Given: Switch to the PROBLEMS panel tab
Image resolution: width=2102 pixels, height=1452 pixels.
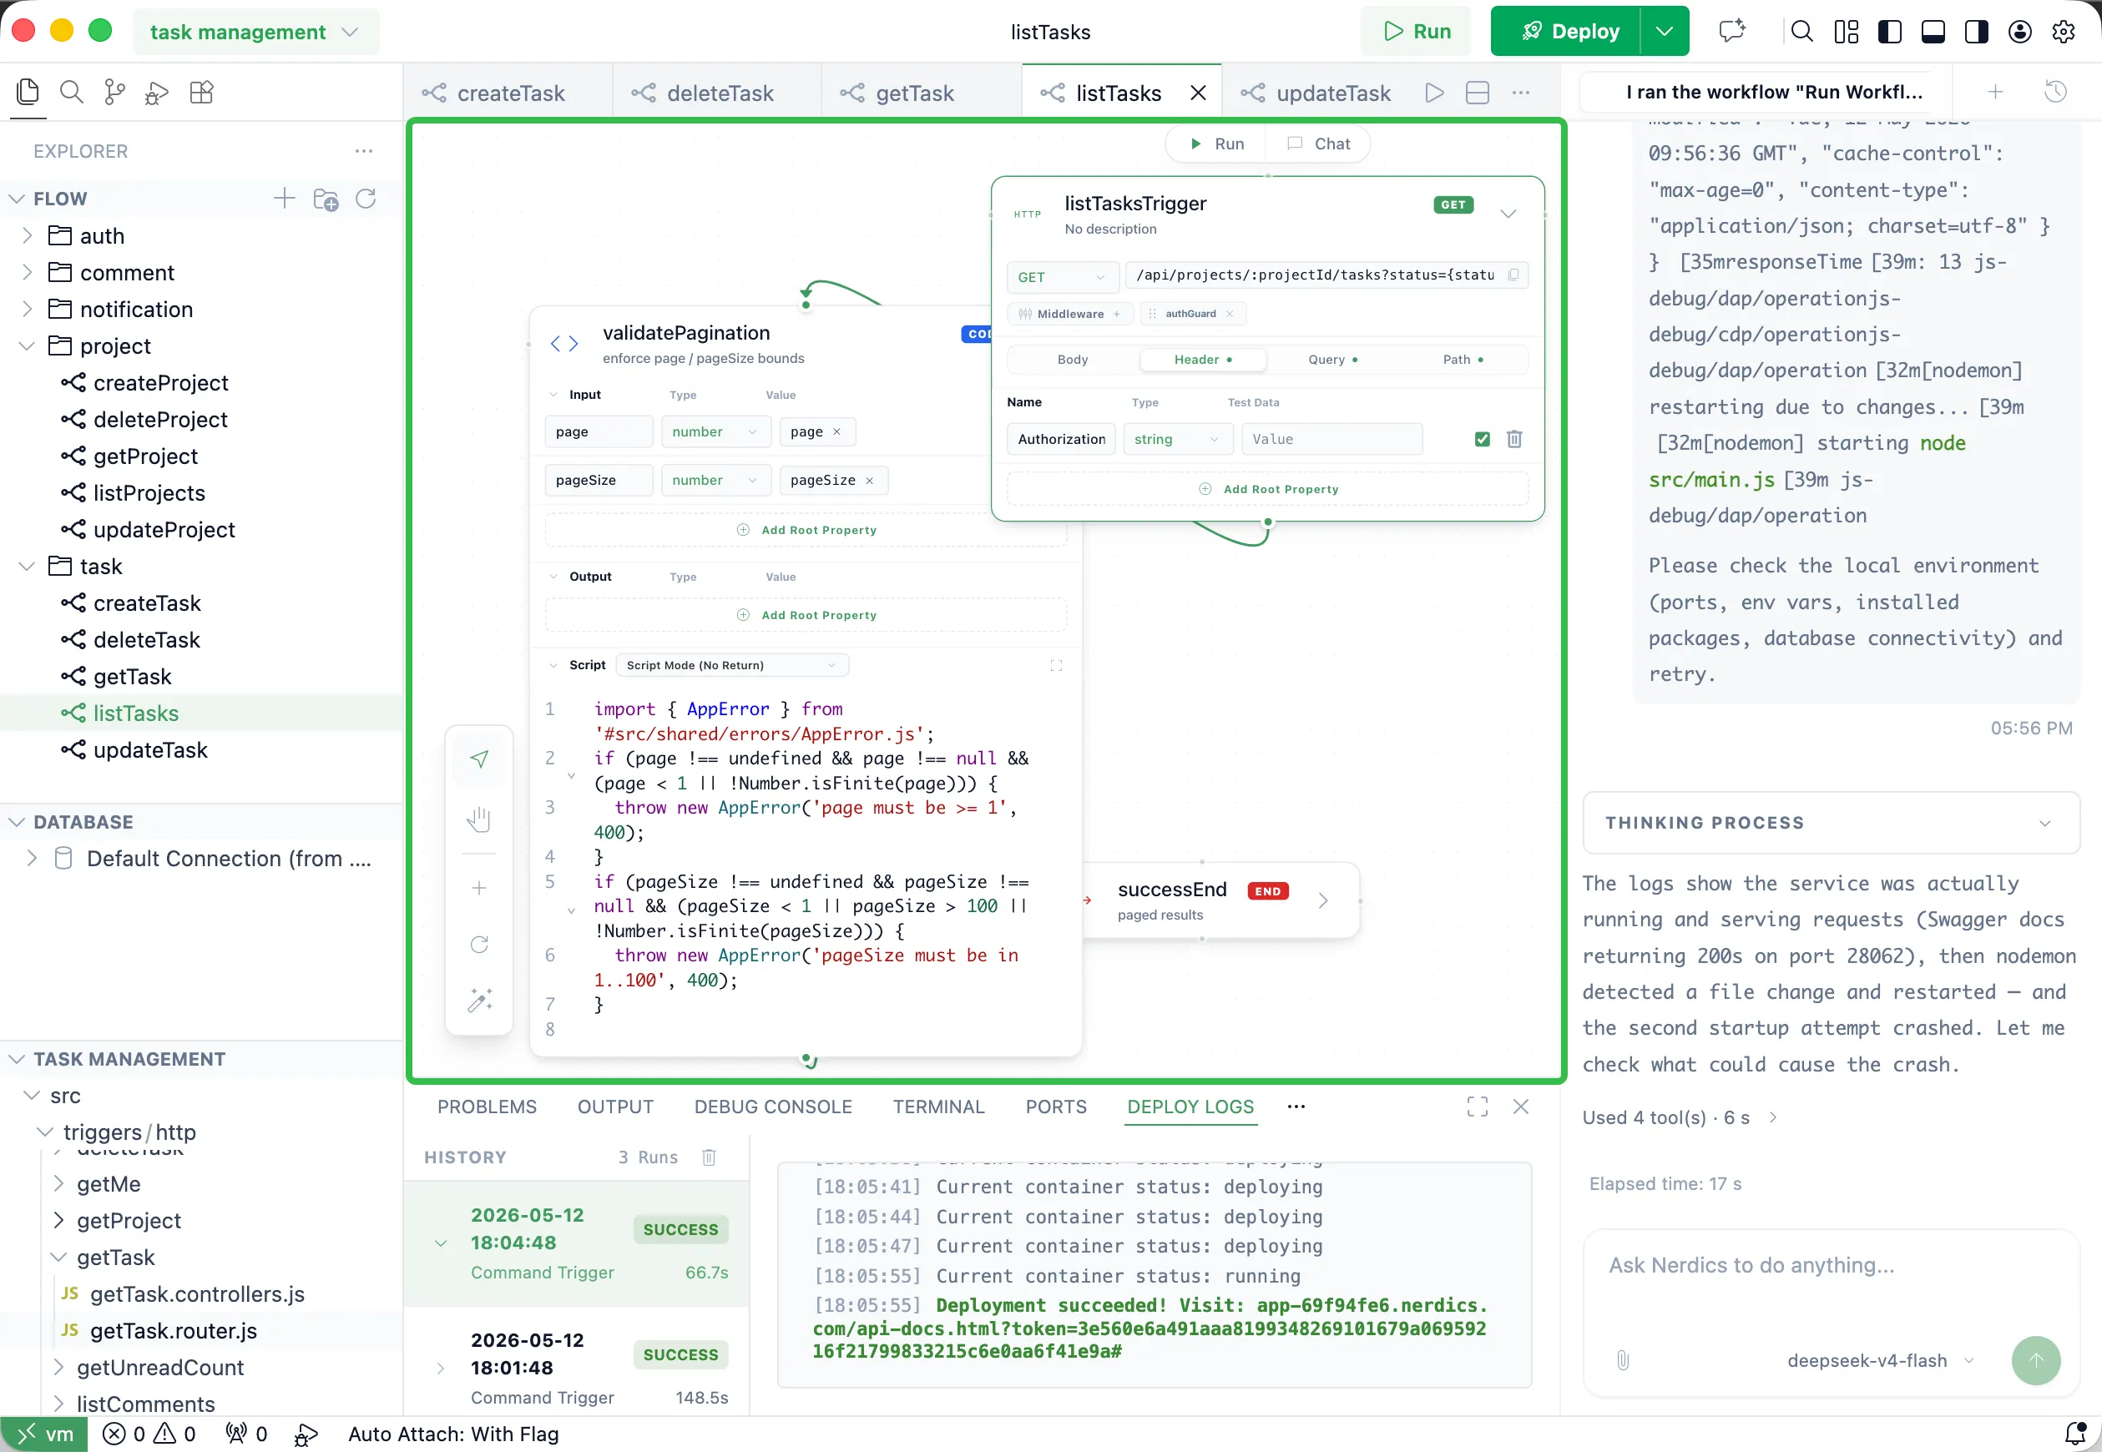Looking at the screenshot, I should coord(487,1107).
